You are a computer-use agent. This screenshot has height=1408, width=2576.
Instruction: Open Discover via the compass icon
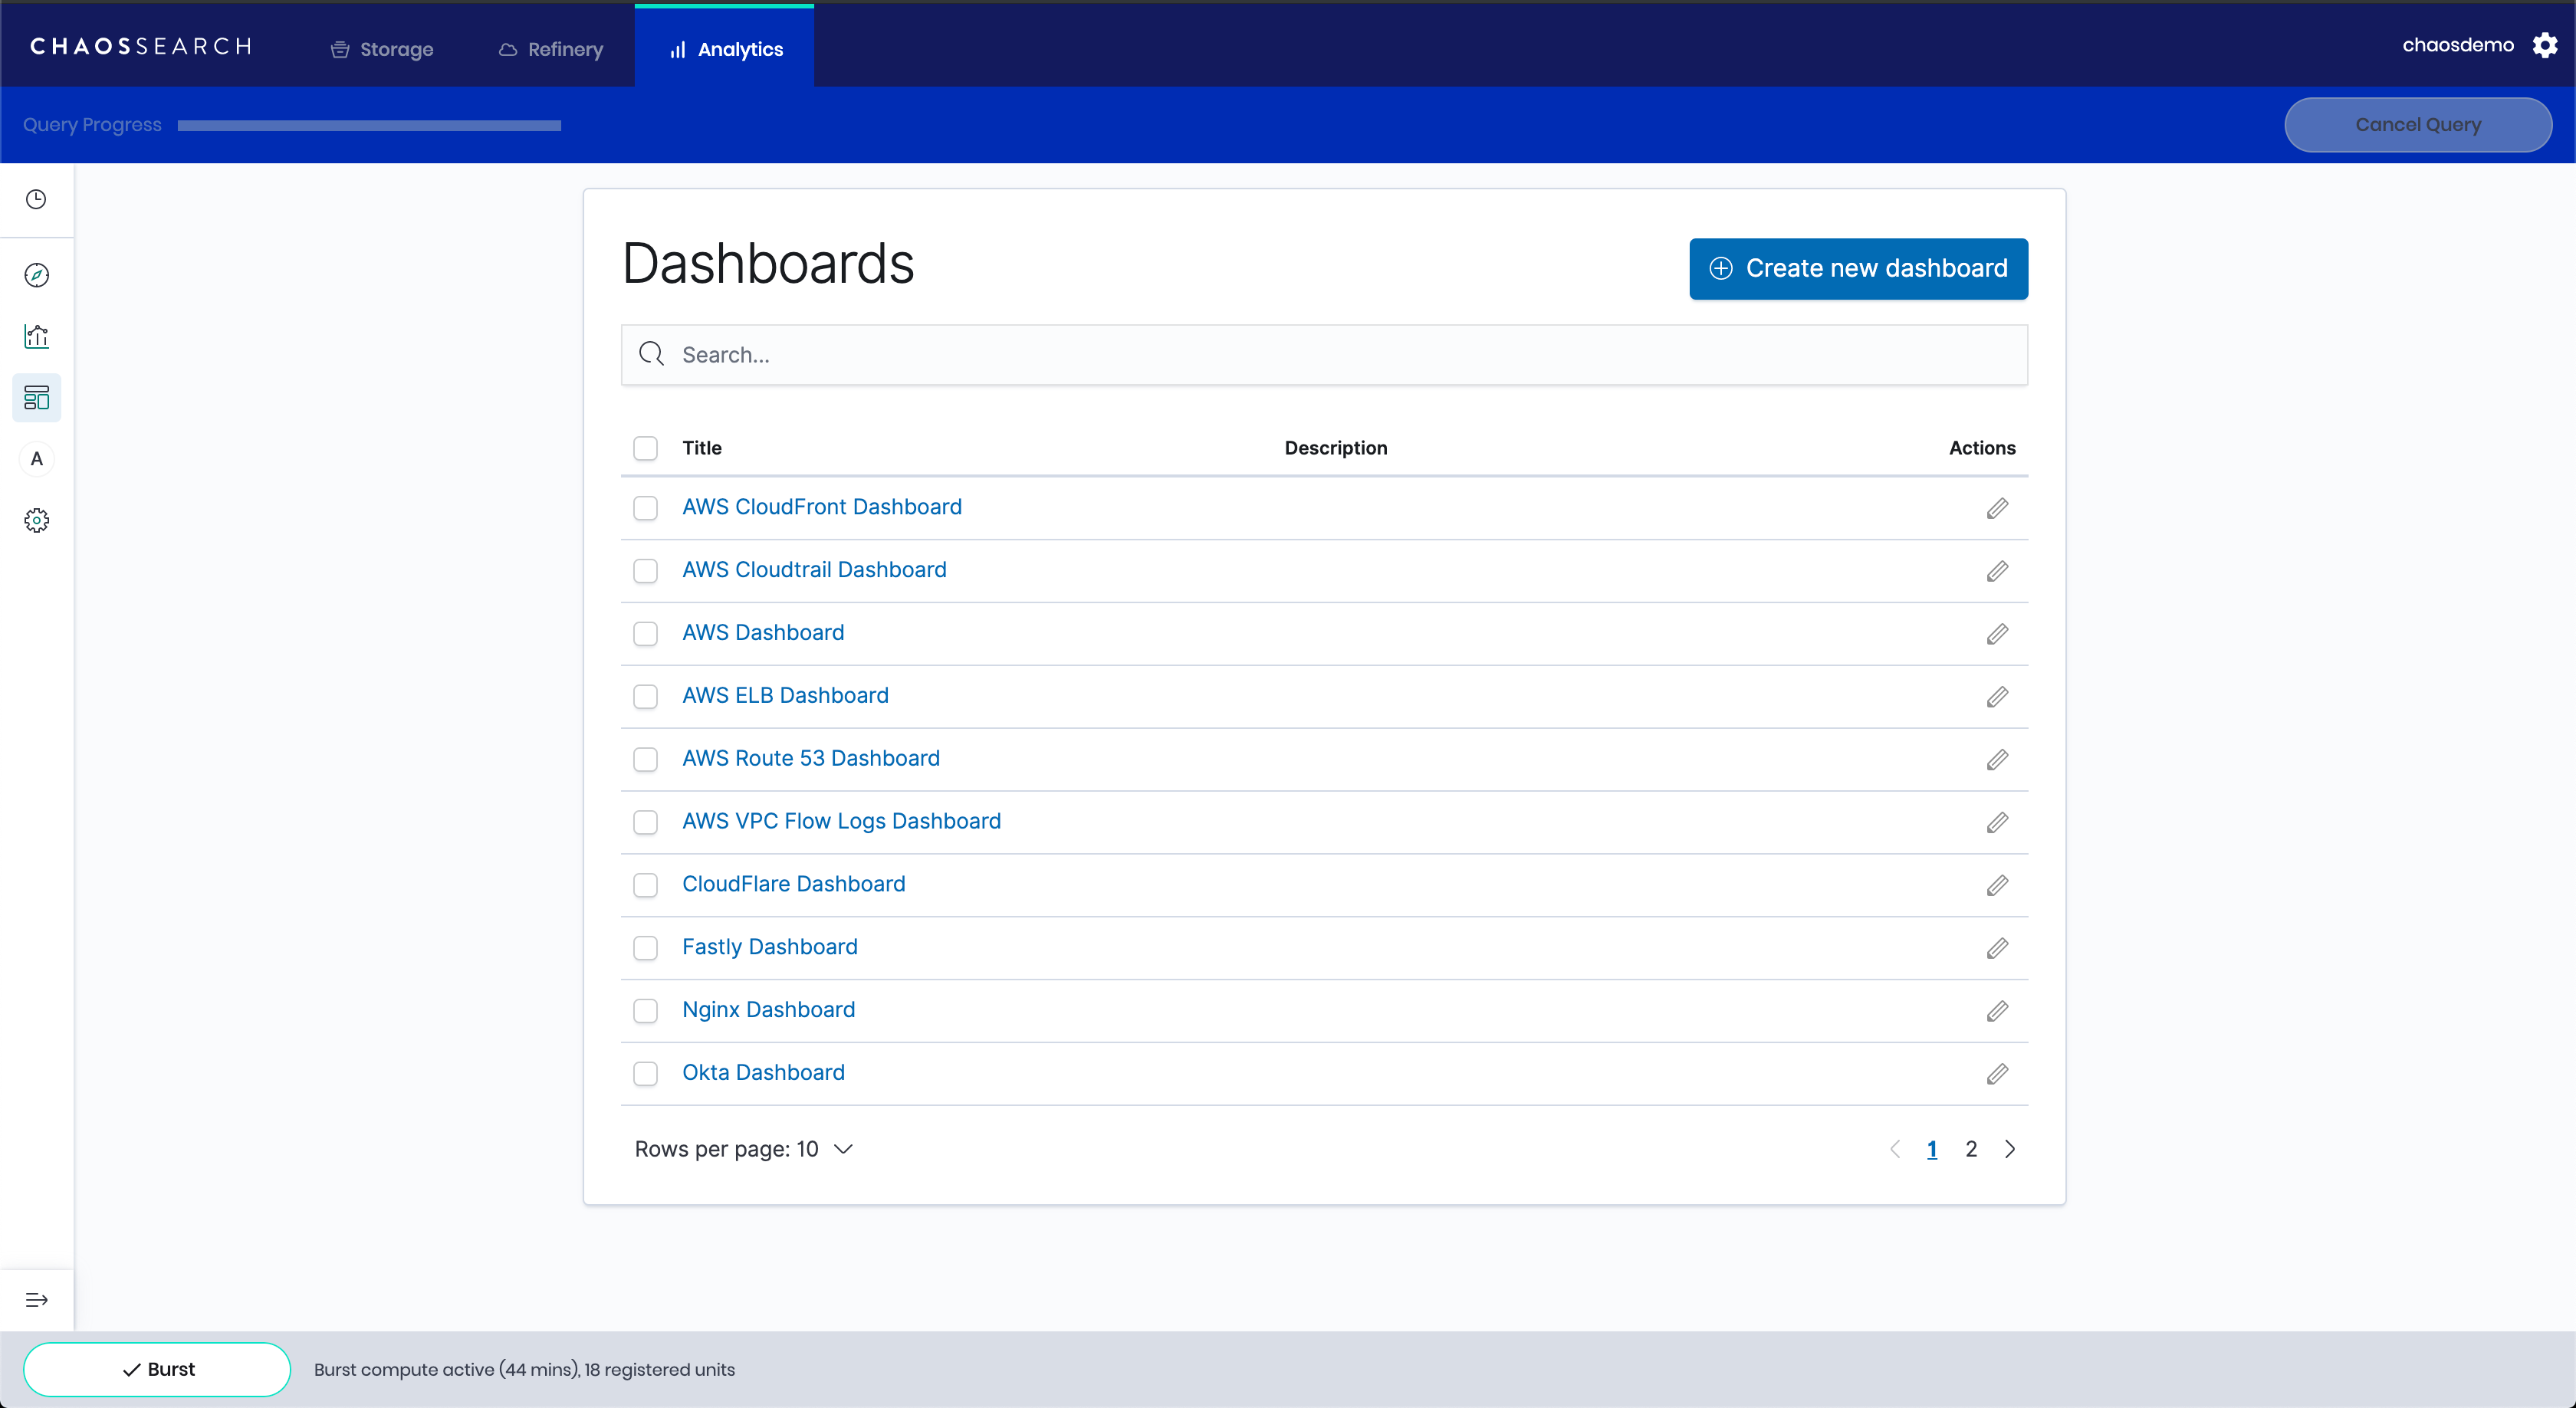coord(36,275)
